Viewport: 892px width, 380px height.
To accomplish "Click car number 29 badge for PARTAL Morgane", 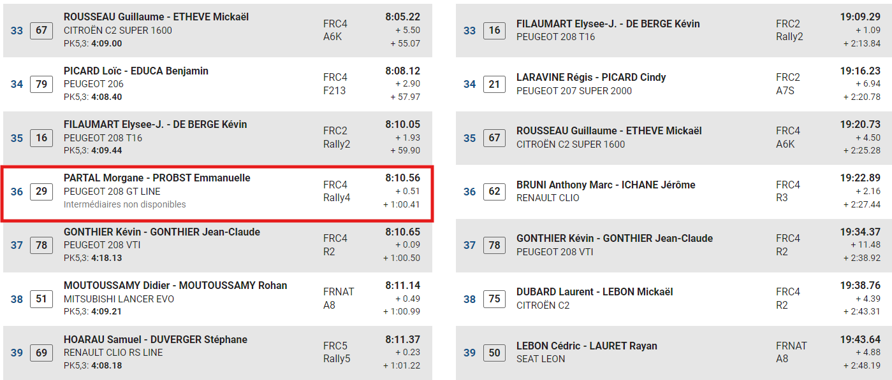I will [41, 191].
